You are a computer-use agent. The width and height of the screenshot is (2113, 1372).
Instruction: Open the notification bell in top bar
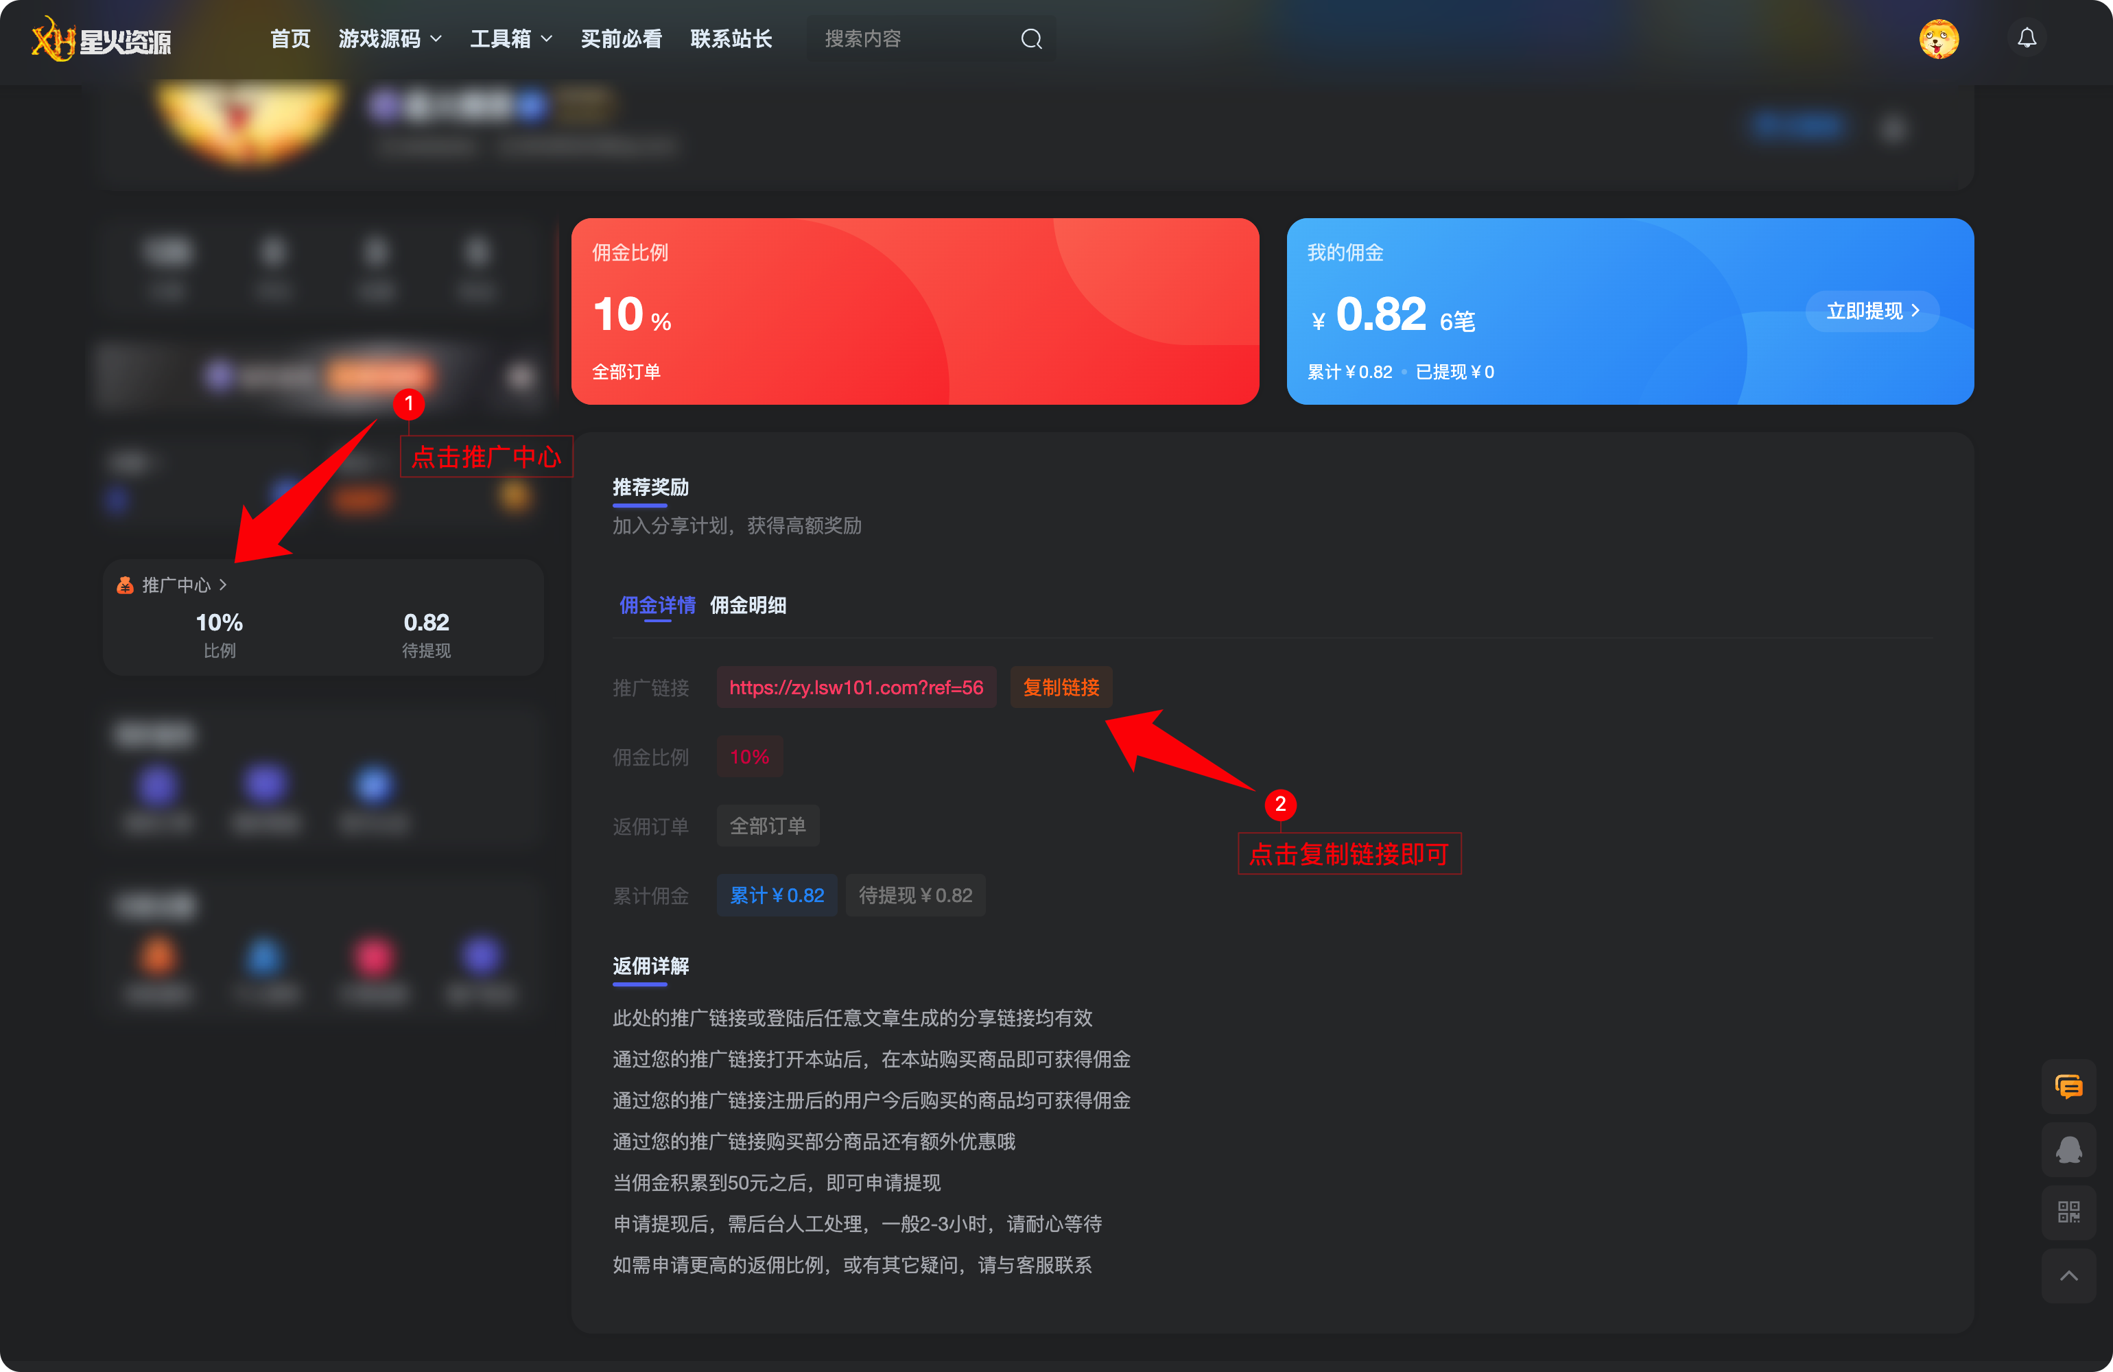coord(2027,37)
